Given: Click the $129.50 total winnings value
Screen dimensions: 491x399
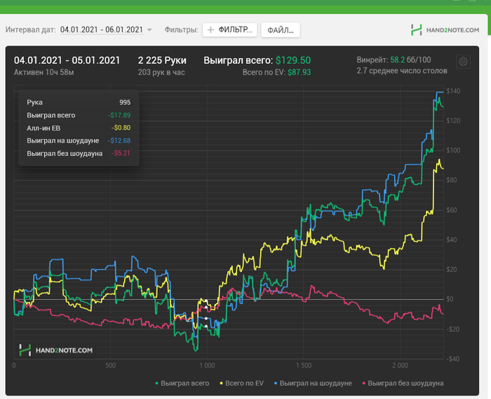Looking at the screenshot, I should 293,60.
